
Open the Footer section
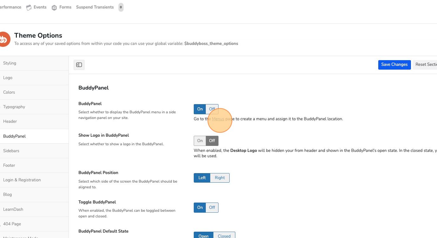pyautogui.click(x=34, y=165)
